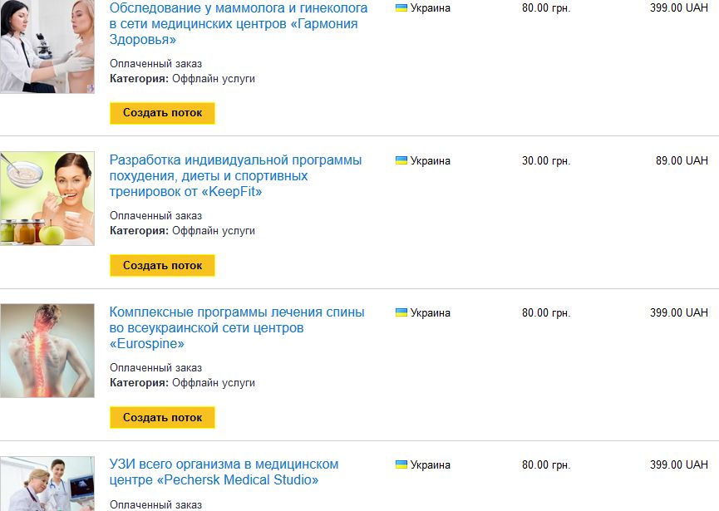This screenshot has width=719, height=511.
Task: Click «Создать поток» under KeepFit offer
Action: pyautogui.click(x=162, y=265)
